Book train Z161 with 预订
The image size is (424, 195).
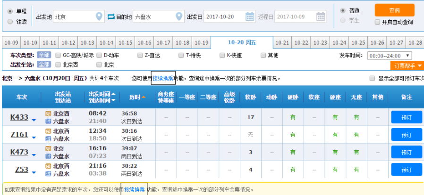(x=407, y=135)
